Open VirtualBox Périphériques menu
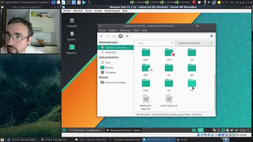This screenshot has height=142, width=253. (x=112, y=11)
